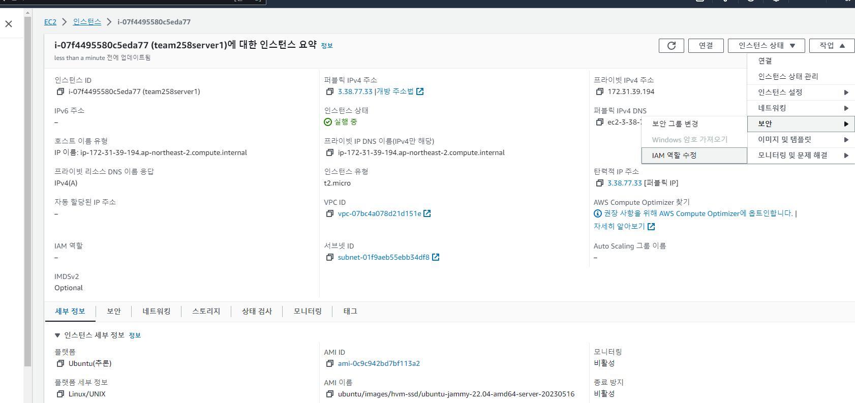Close the side panel with X icon

pyautogui.click(x=9, y=24)
